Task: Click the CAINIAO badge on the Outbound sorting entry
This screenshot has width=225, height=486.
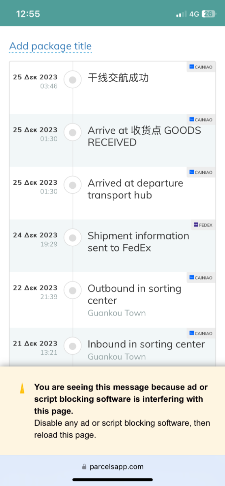Action: click(201, 277)
